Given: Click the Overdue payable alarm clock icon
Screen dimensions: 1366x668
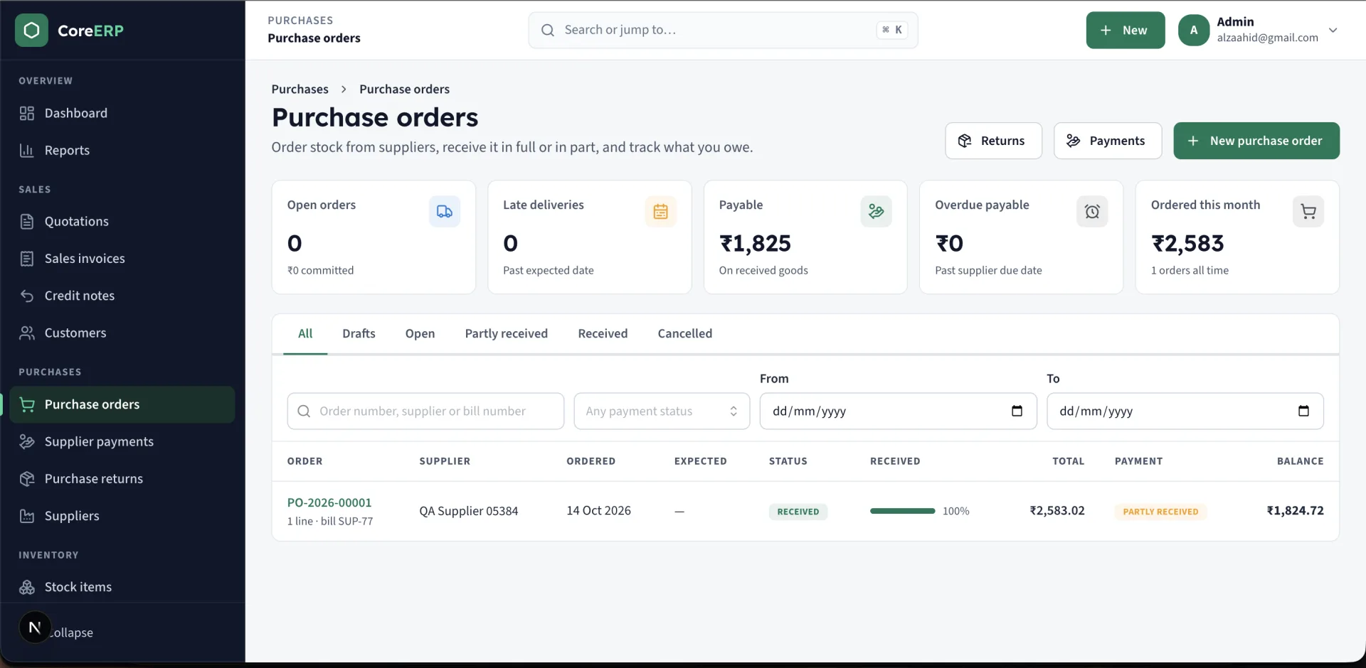Looking at the screenshot, I should pos(1092,212).
